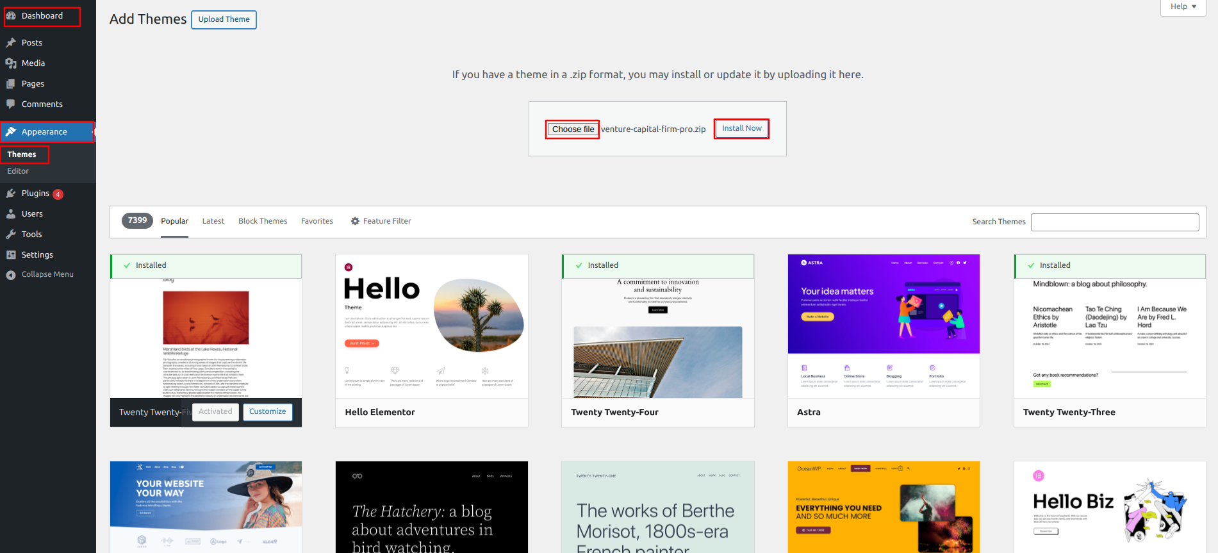
Task: Click the Plugins plug icon
Action: point(11,194)
